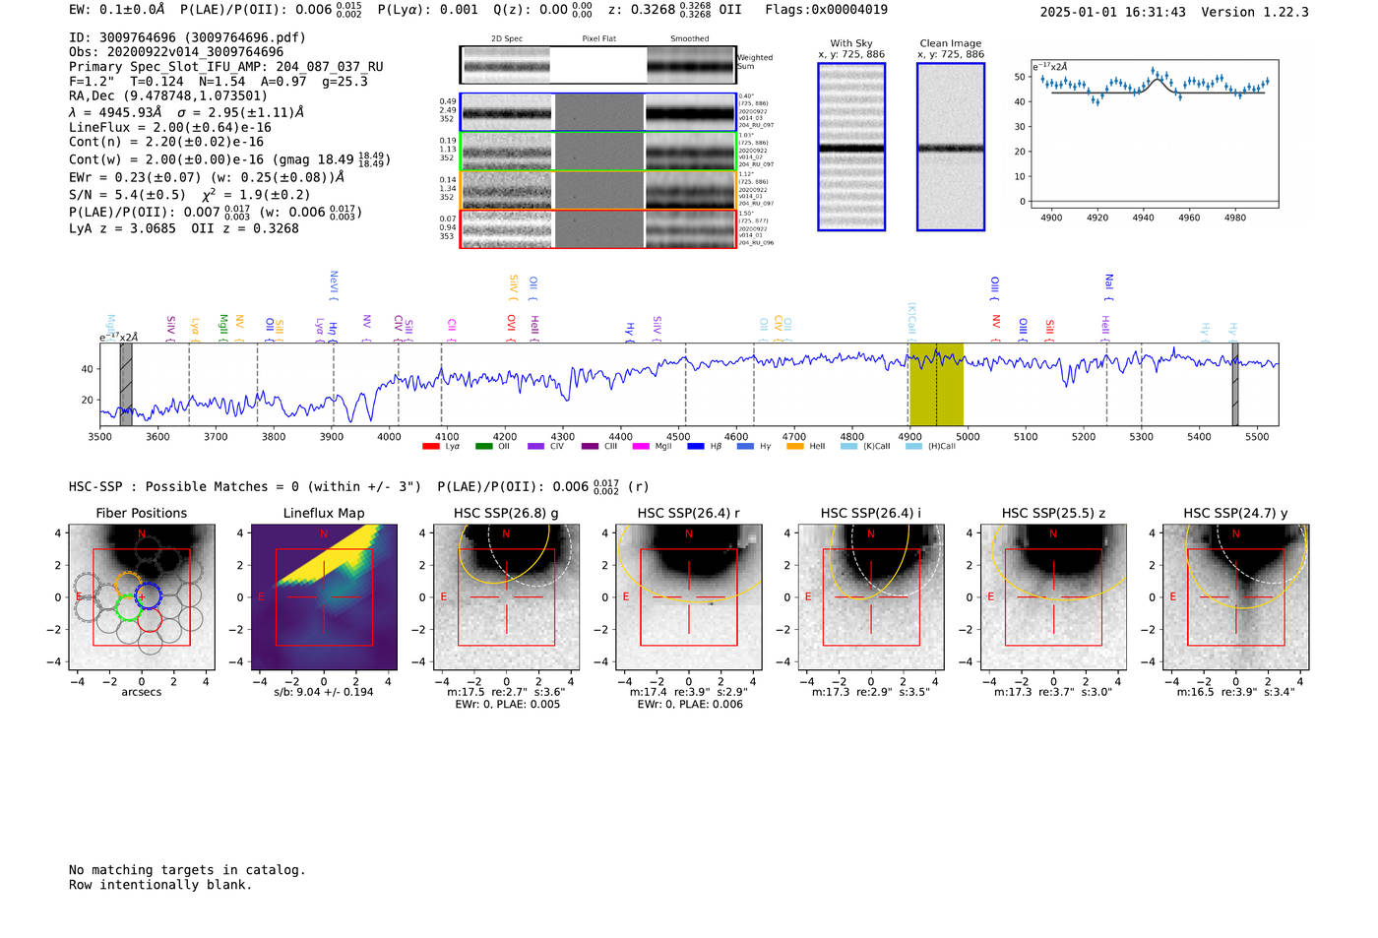
Task: Open the HSC SSP(26.8) g image
Action: coord(506,596)
